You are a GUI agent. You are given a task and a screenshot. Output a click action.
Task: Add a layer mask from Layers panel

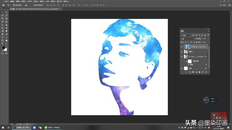193,72
